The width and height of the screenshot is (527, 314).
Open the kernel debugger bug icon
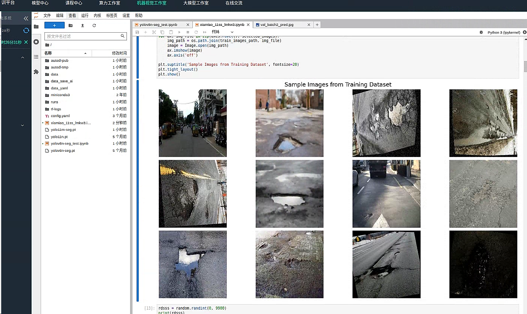click(x=481, y=32)
